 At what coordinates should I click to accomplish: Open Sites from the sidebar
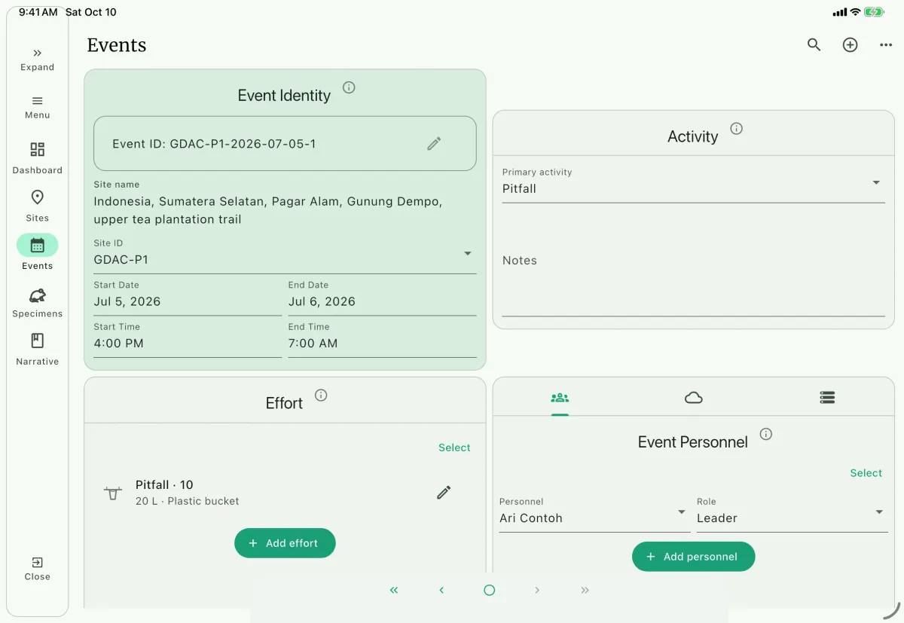click(x=38, y=206)
